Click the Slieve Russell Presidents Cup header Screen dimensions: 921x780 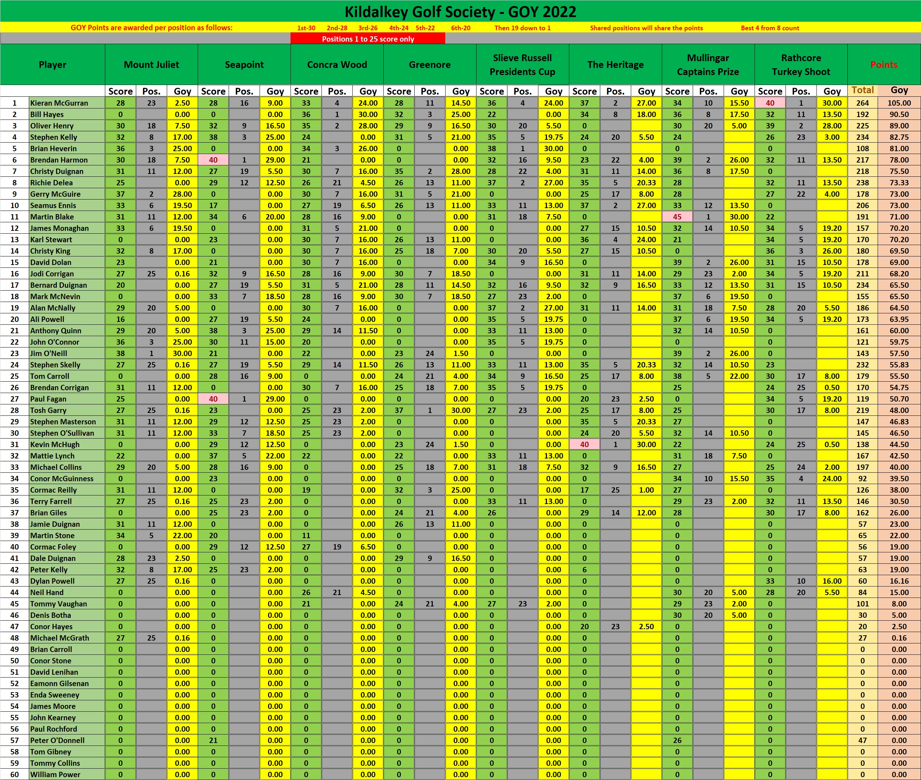(523, 65)
